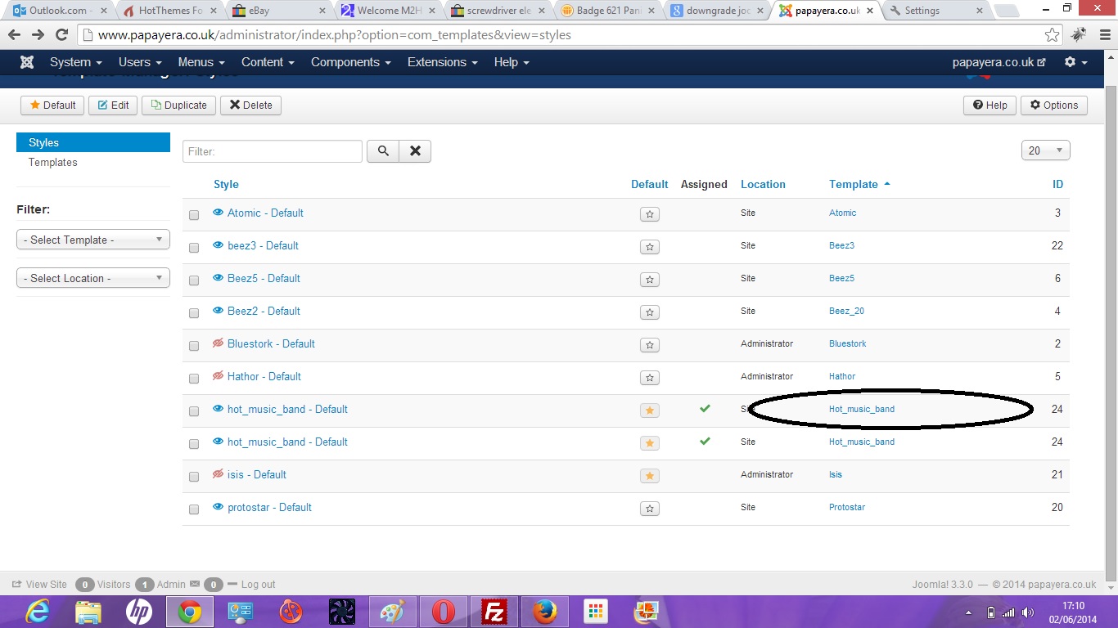Click the default star for protostar - Default
Viewport: 1118px width, 628px height.
[x=650, y=509]
